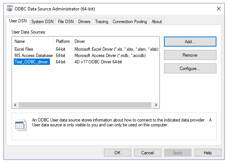Open Configure... for the selected DSN
The image size is (228, 164).
point(190,69)
